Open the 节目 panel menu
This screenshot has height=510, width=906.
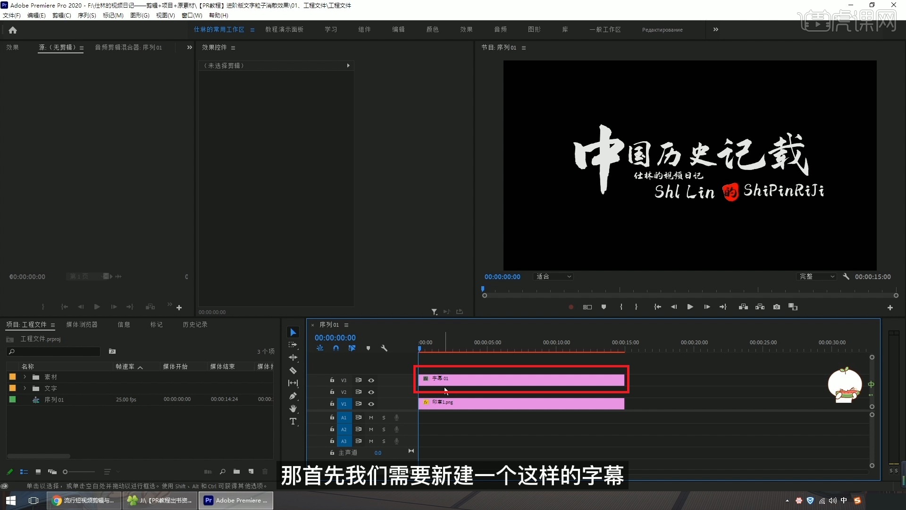[x=524, y=48]
